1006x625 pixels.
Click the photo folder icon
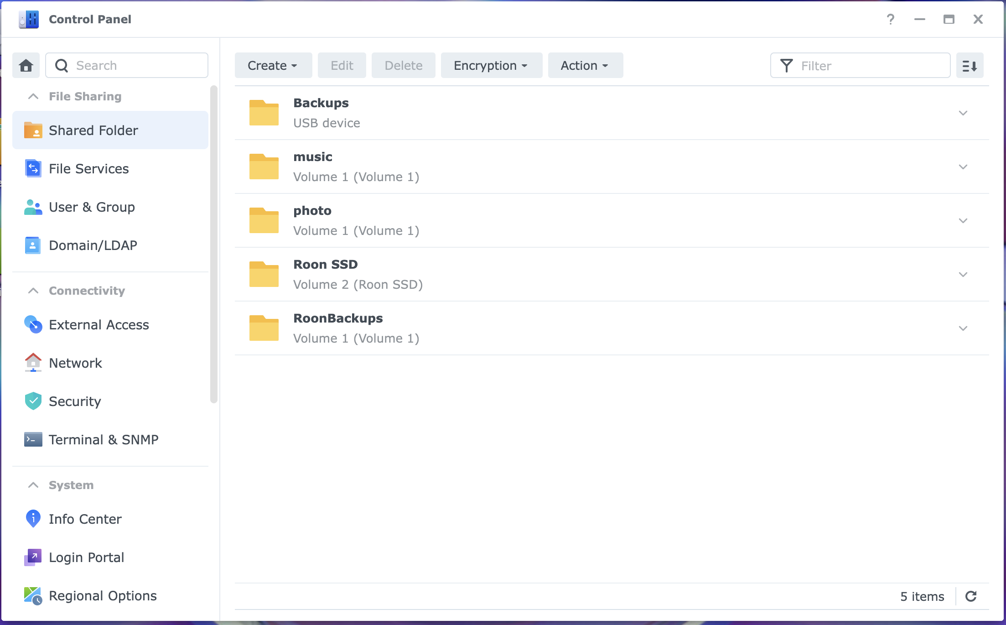coord(264,220)
